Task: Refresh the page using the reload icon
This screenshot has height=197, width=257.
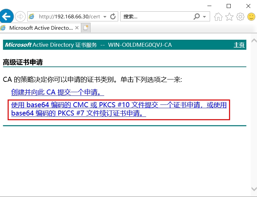Action: tap(113, 16)
